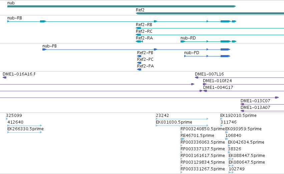Click the 325099 EST label
Image resolution: width=284 pixels, height=174 pixels.
pos(14,116)
